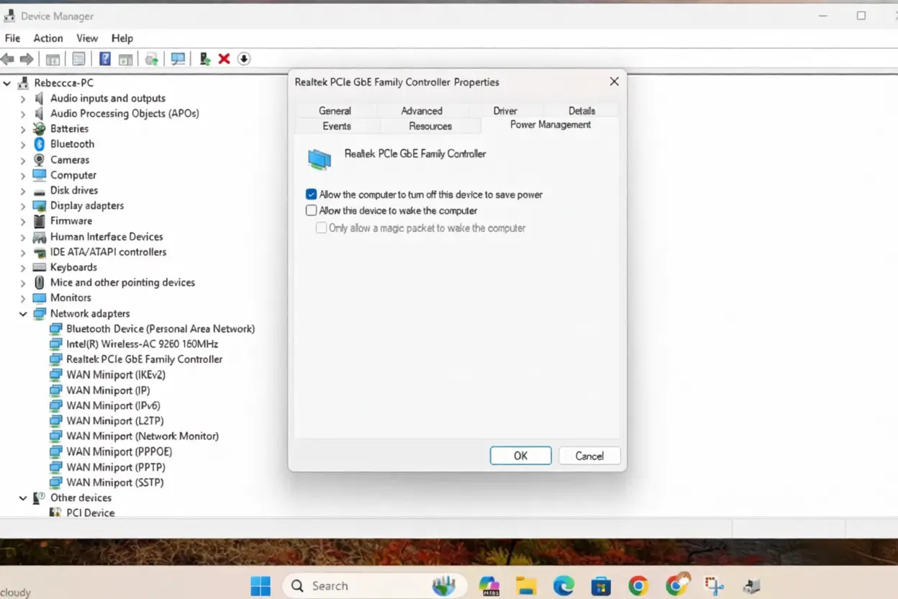The width and height of the screenshot is (898, 599).
Task: Click the Keyboards icon in the device tree
Action: click(x=40, y=267)
